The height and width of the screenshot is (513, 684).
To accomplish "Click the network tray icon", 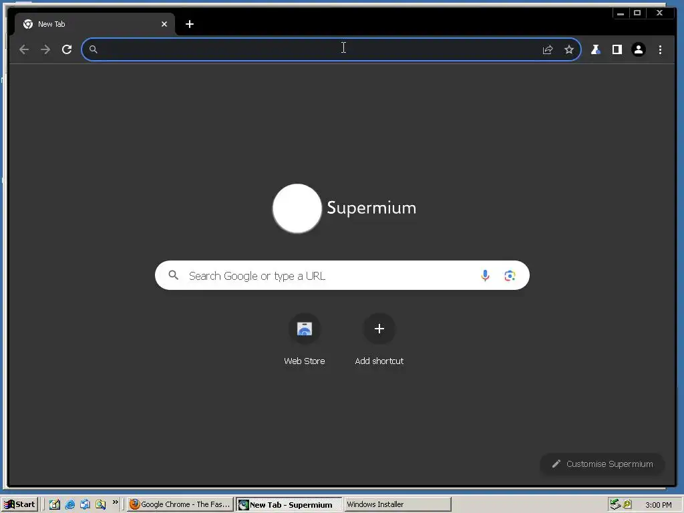I will coord(615,505).
